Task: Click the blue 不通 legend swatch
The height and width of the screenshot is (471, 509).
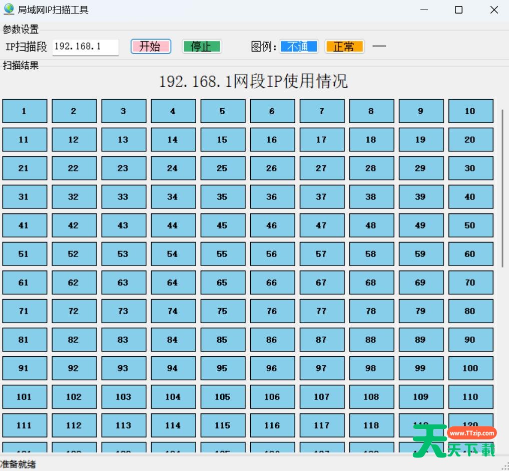Action: click(298, 47)
